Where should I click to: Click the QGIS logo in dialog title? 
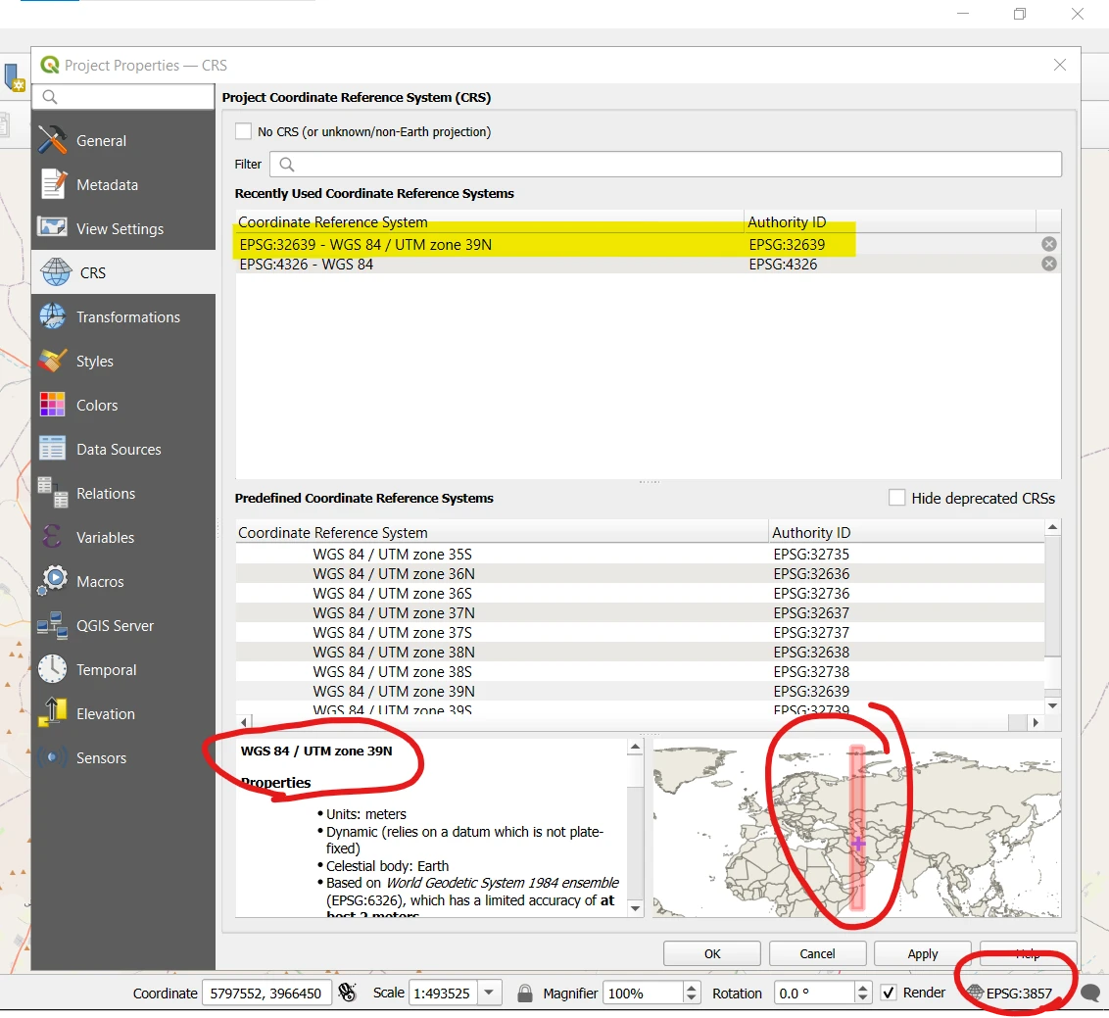50,65
